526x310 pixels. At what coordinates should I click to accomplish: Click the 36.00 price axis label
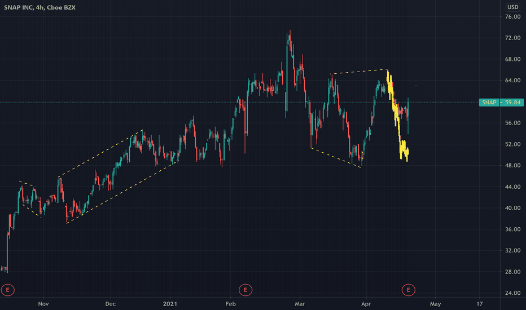click(512, 229)
